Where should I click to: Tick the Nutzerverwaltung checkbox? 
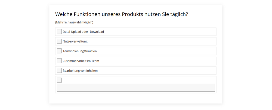click(59, 41)
